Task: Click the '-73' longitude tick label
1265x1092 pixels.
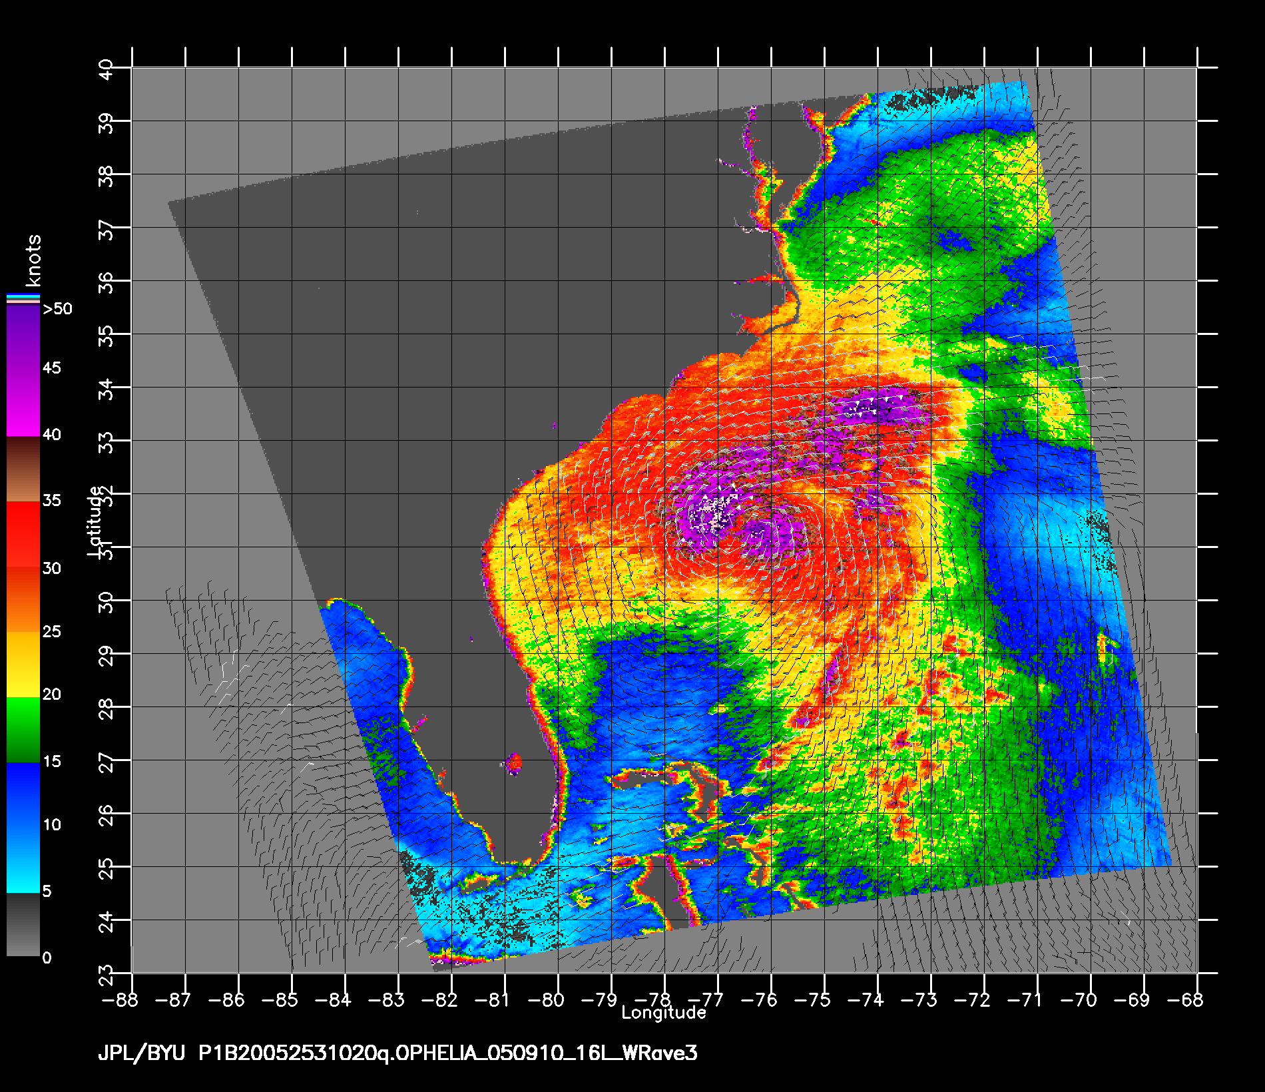Action: click(919, 1000)
